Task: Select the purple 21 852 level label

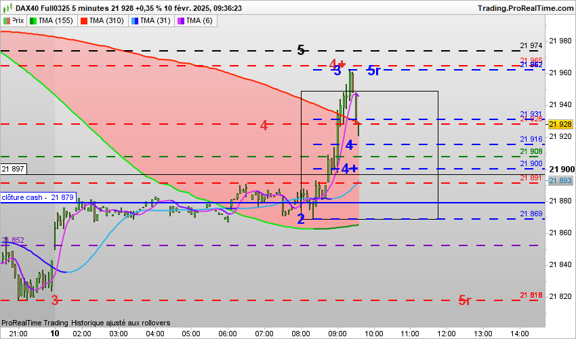Action: click(14, 240)
